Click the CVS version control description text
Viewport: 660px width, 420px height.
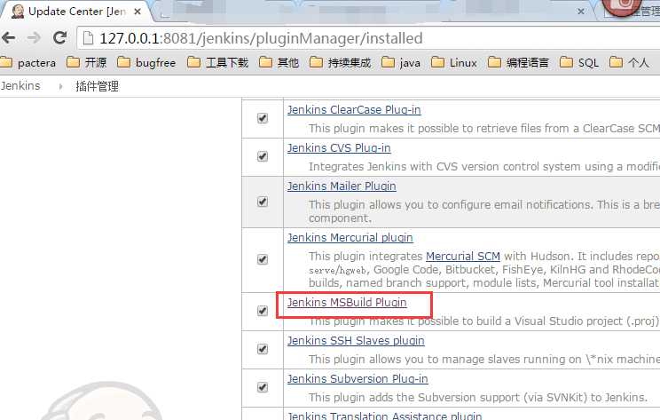pyautogui.click(x=484, y=167)
